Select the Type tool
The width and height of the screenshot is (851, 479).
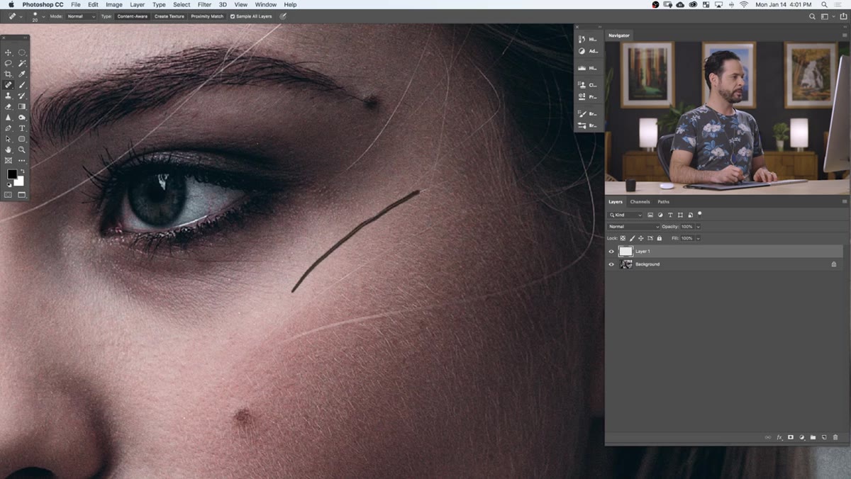click(x=22, y=128)
